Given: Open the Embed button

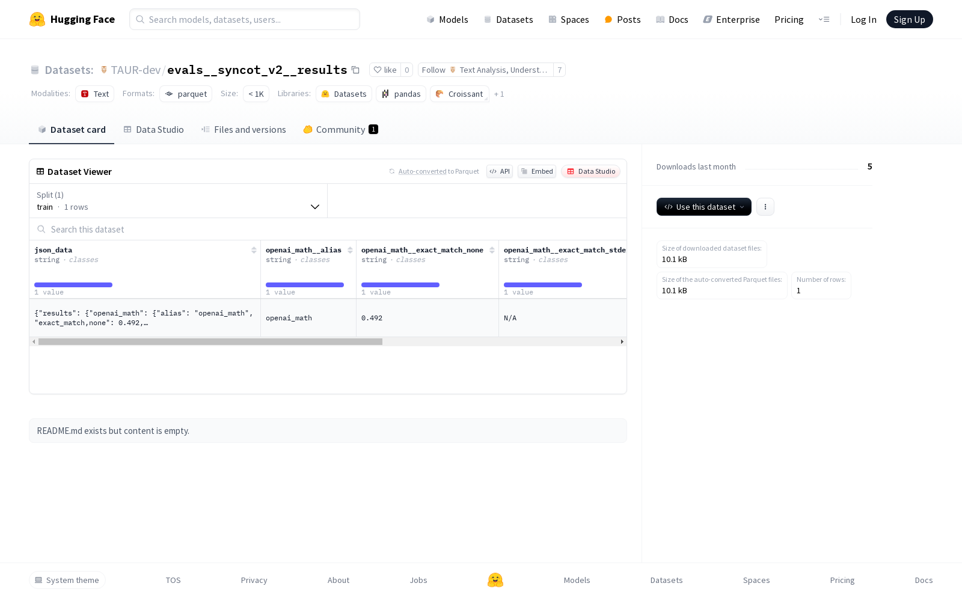Looking at the screenshot, I should (537, 171).
